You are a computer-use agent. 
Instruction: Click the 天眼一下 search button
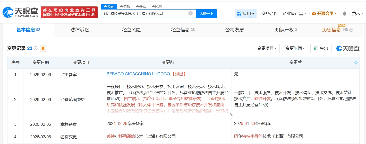pos(206,14)
